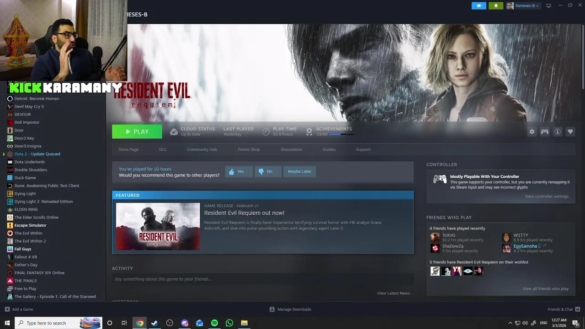Click the green PLAY button

coord(137,132)
